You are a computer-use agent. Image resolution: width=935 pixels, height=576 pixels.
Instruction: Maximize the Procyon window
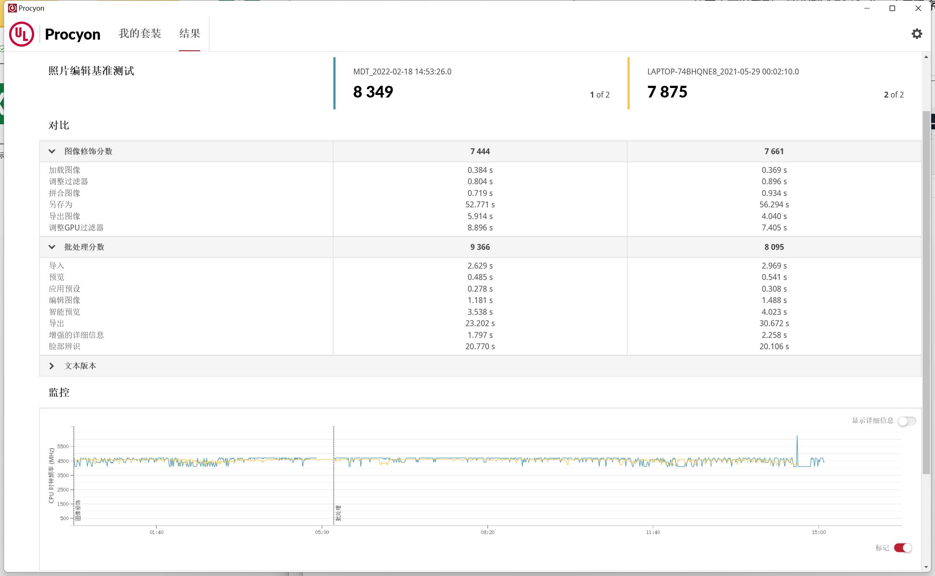tap(892, 8)
